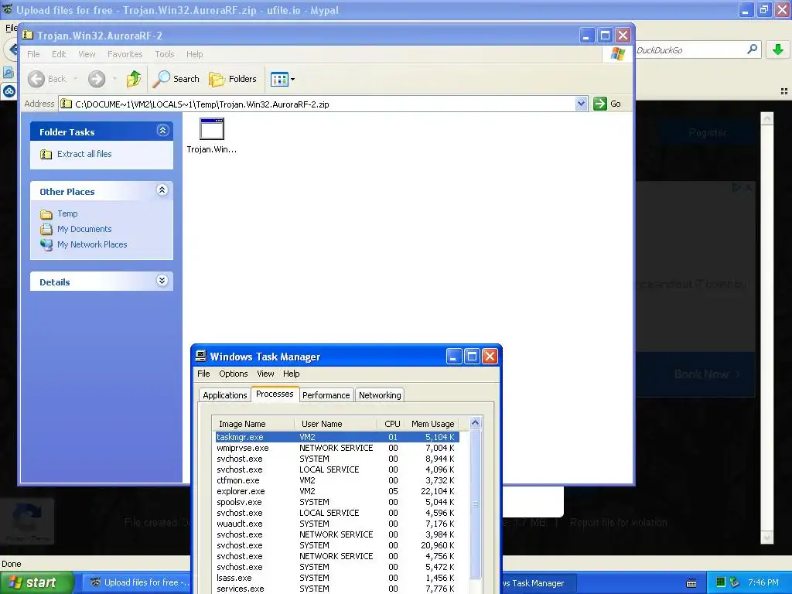Click the zip icon in the address bar
The height and width of the screenshot is (594, 792).
click(x=67, y=104)
